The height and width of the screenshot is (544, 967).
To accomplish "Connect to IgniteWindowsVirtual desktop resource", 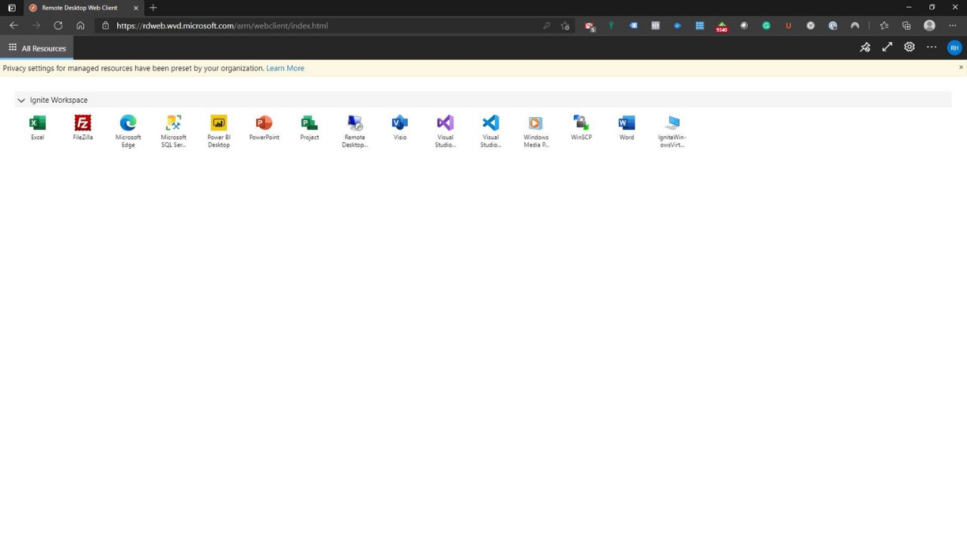I will click(x=672, y=131).
